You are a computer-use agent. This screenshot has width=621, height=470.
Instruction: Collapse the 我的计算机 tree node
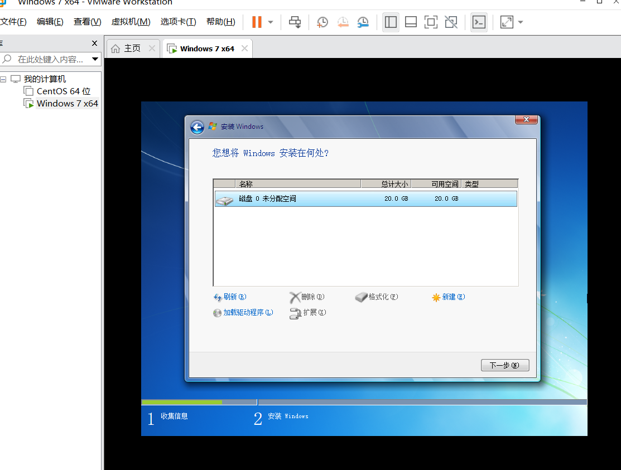(5, 79)
